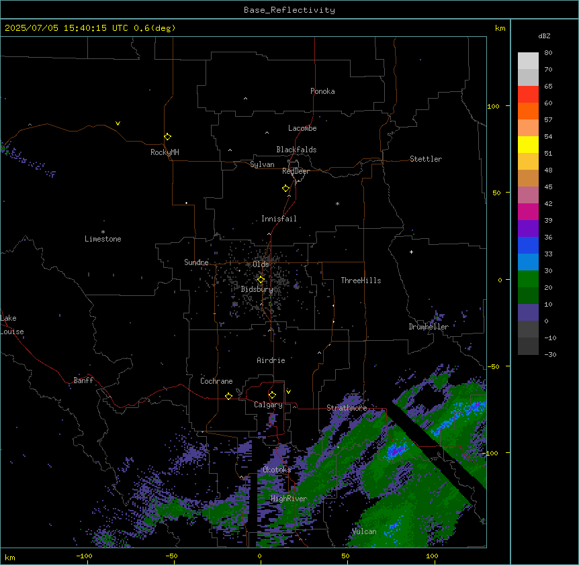Click the asterisk marker east of Innisfail
The width and height of the screenshot is (579, 565).
(337, 203)
